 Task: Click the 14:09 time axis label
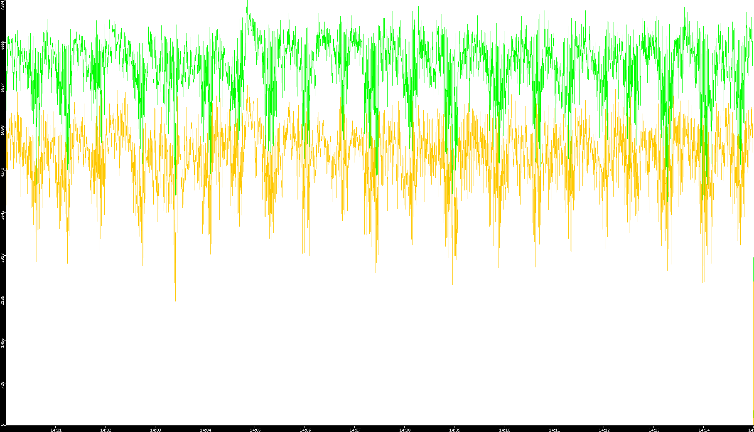pos(454,430)
